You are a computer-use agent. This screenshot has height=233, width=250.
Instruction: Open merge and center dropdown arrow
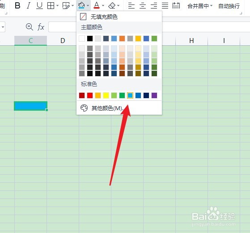[x=211, y=6]
